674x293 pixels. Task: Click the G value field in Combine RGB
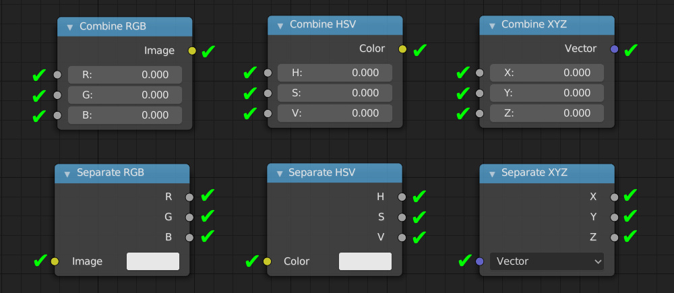click(x=125, y=95)
